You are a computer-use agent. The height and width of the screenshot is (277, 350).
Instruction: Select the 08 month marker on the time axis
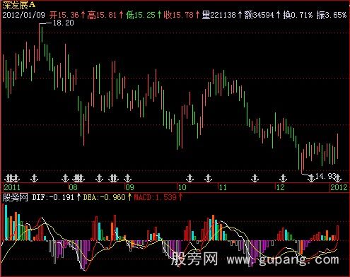pos(73,187)
